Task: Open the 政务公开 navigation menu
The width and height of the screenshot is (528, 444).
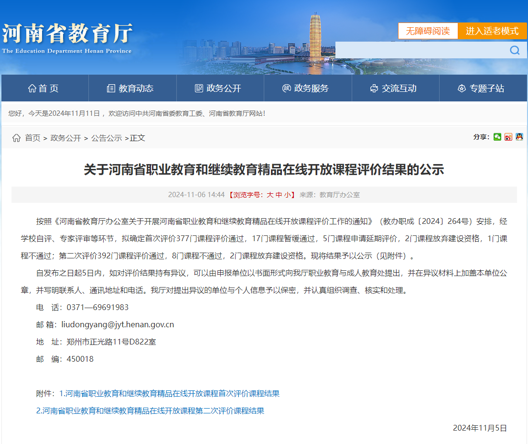Action: coord(218,88)
